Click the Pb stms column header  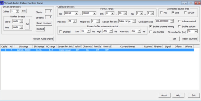coord(158,47)
